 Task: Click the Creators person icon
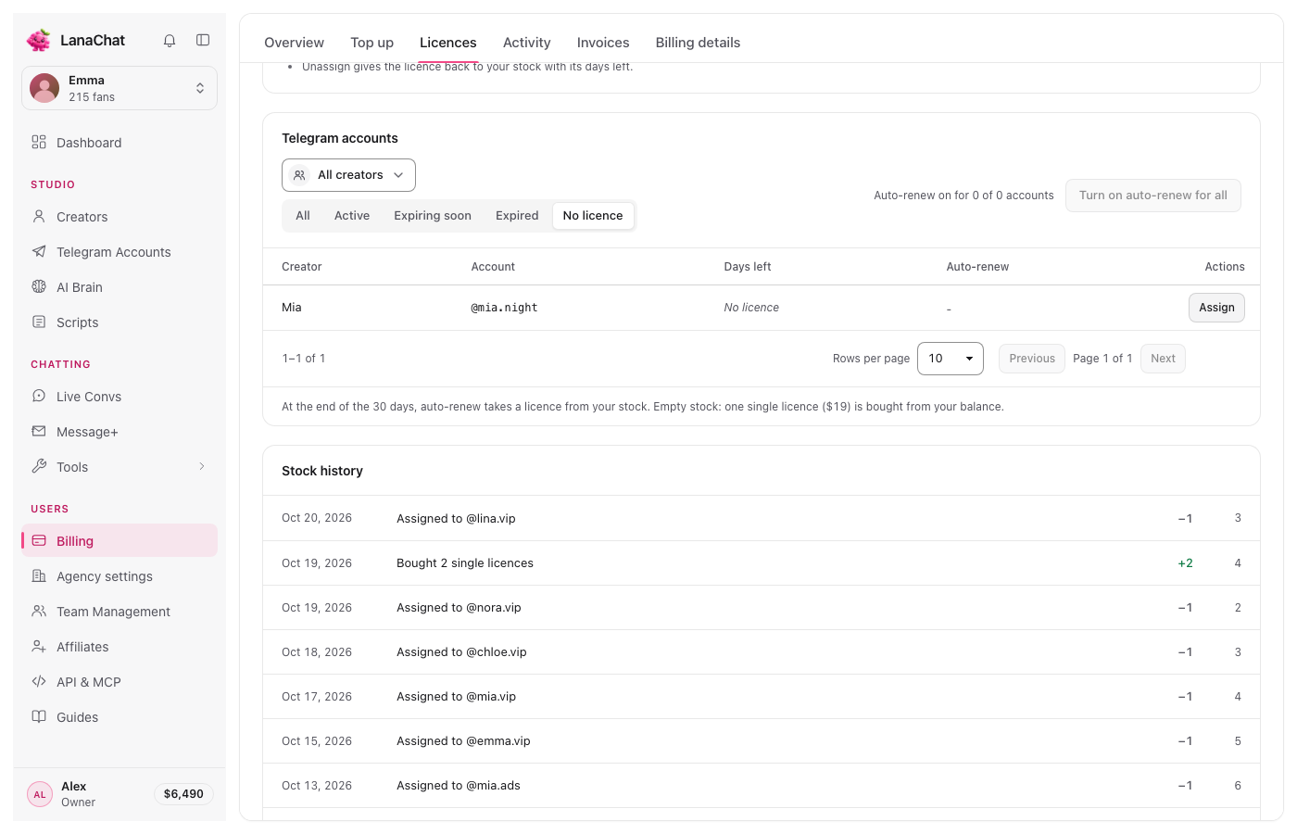click(39, 216)
